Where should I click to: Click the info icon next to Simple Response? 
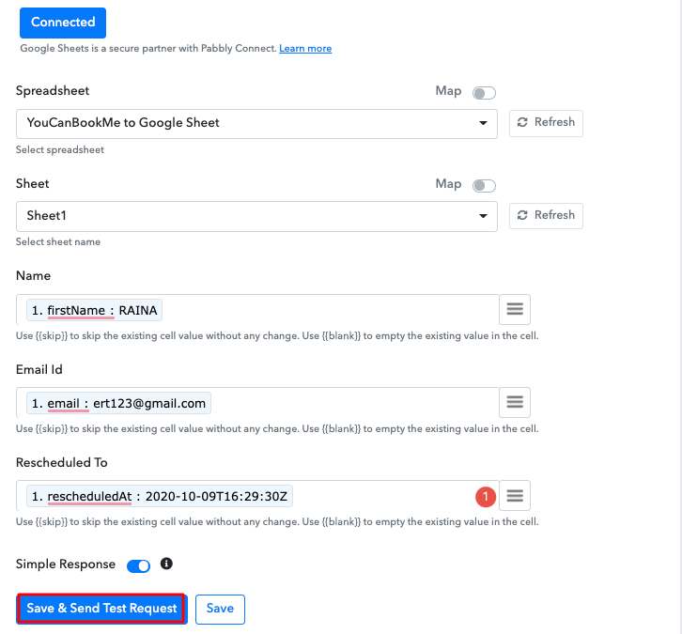click(x=166, y=564)
